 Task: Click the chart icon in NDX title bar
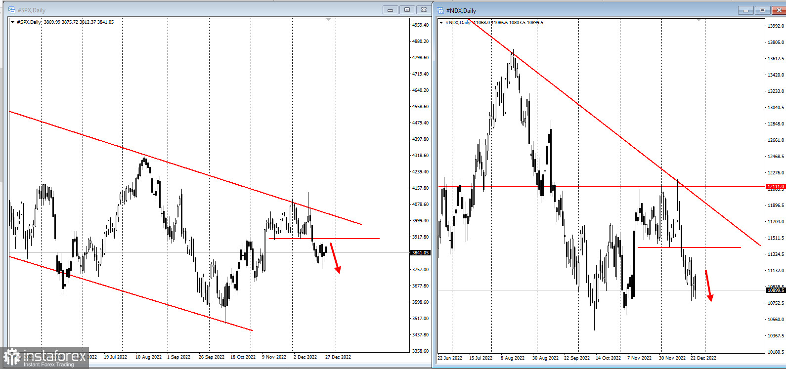click(440, 10)
